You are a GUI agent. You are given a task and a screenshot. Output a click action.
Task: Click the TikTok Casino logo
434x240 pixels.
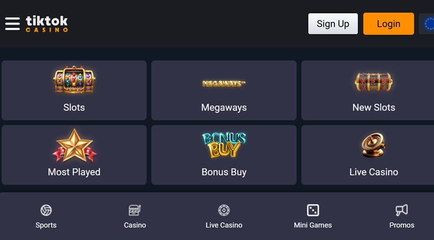pyautogui.click(x=47, y=24)
